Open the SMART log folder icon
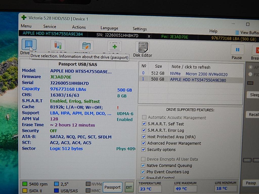259x194 pixels. (86, 46)
